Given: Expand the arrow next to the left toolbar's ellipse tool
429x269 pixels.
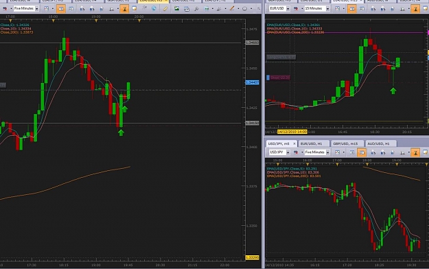Looking at the screenshot, I should [251, 9].
